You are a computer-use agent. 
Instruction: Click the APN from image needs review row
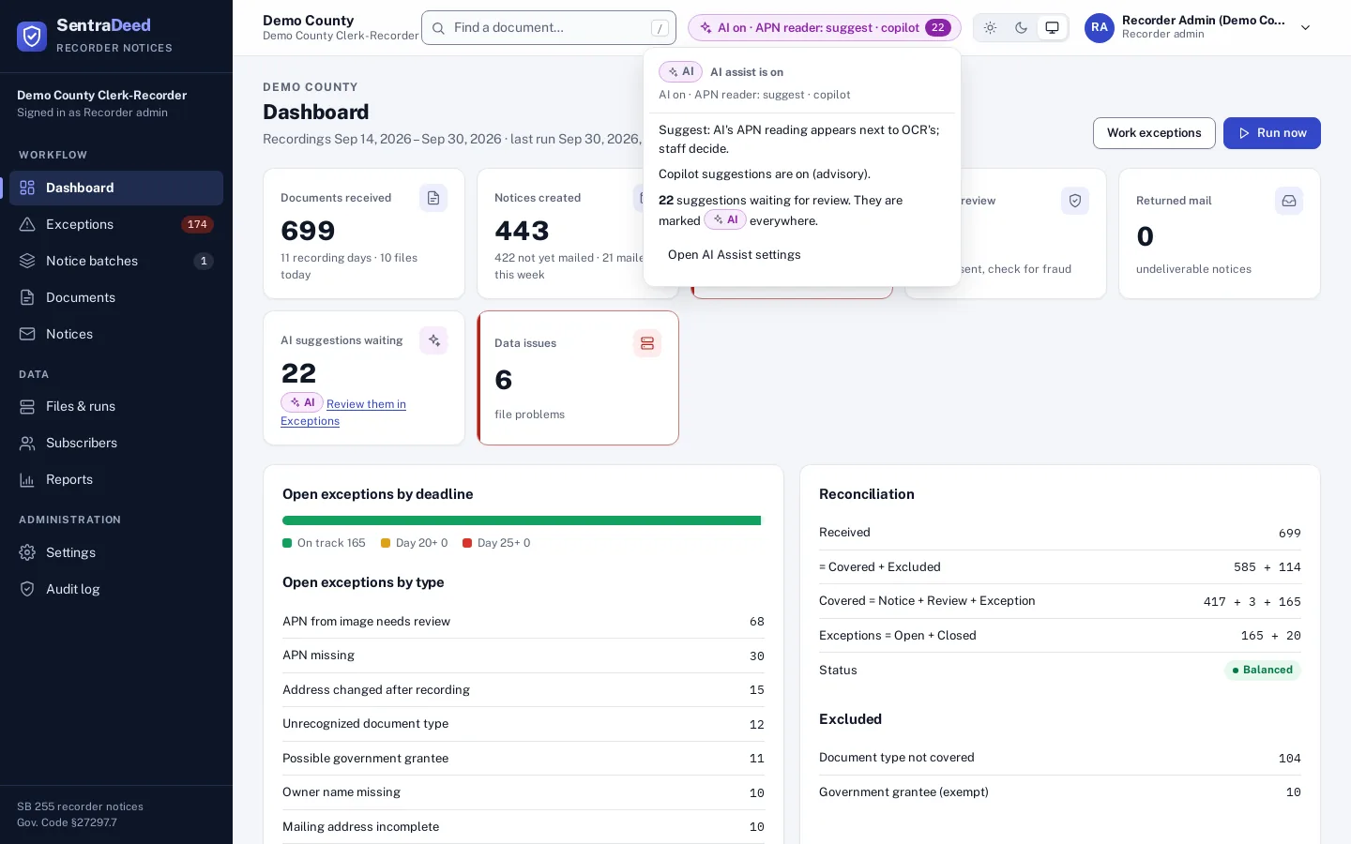click(524, 622)
